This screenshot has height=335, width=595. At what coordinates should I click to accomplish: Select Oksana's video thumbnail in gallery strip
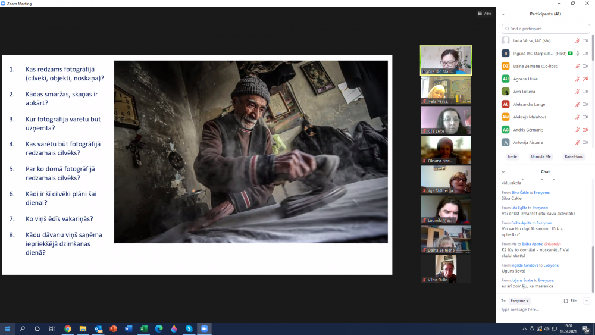[446, 150]
